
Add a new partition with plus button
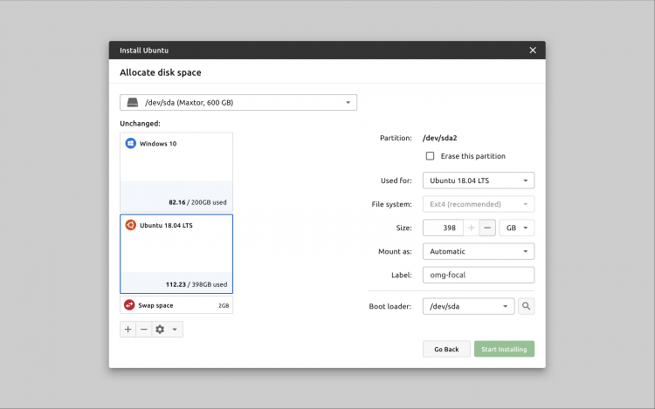[128, 330]
